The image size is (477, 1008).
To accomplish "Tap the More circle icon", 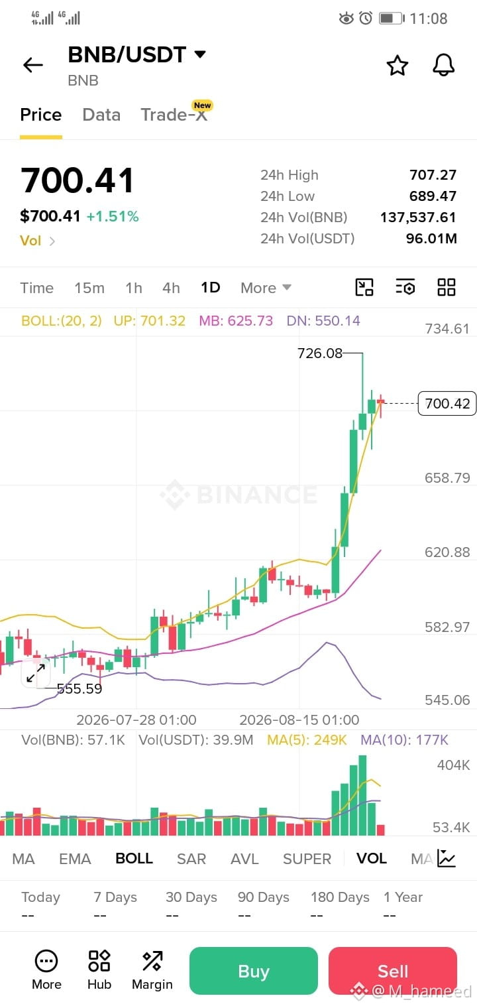I will (46, 960).
